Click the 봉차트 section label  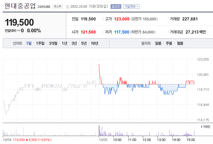tap(146, 43)
